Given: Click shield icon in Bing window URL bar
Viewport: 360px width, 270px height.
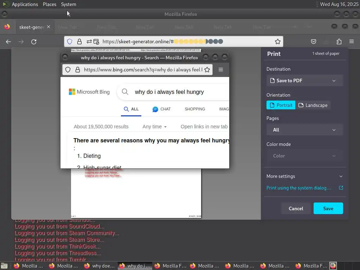Looking at the screenshot, I should 68,70.
